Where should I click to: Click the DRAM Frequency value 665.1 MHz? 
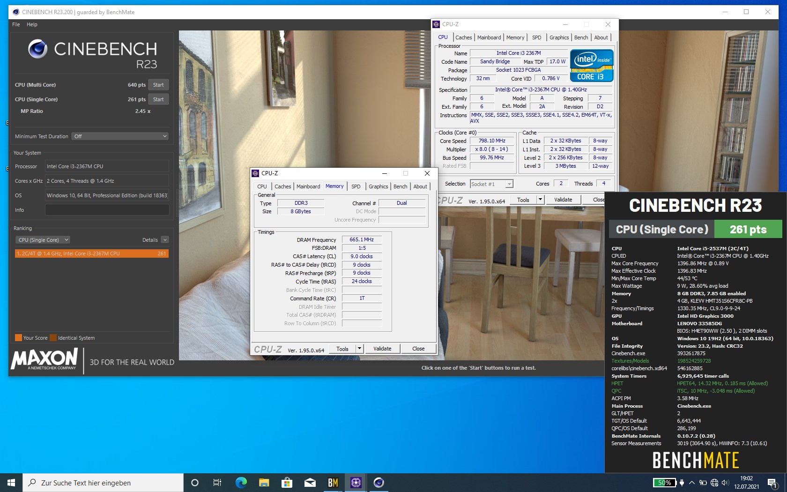pyautogui.click(x=362, y=239)
